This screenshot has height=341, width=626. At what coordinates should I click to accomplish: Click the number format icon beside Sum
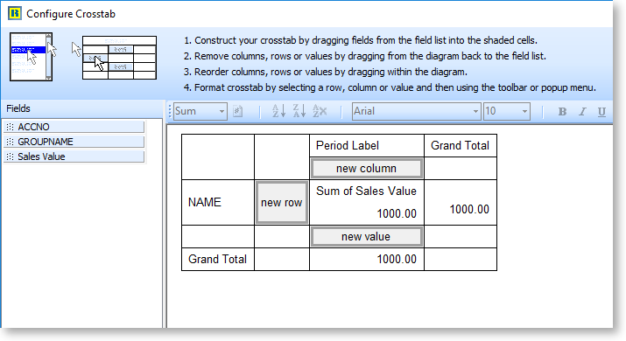point(238,111)
